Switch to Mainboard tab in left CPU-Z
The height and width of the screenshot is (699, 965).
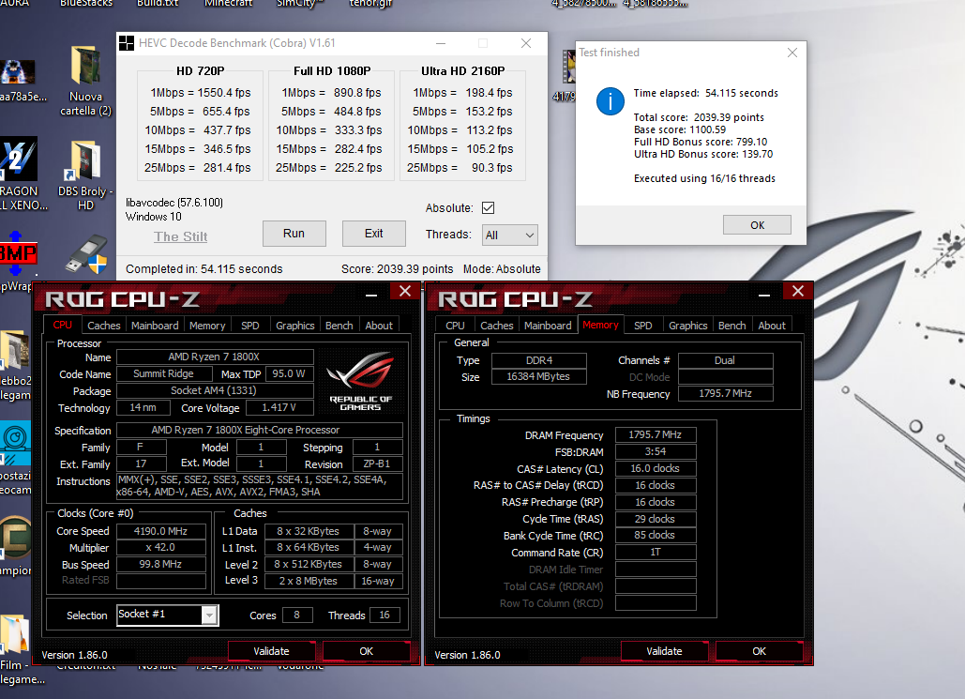coord(155,326)
